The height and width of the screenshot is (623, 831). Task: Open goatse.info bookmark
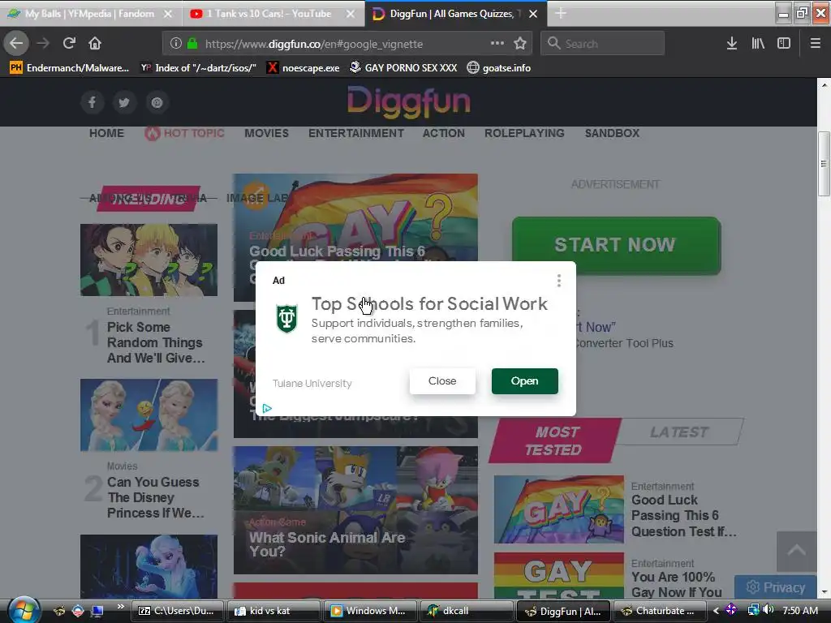pyautogui.click(x=499, y=68)
